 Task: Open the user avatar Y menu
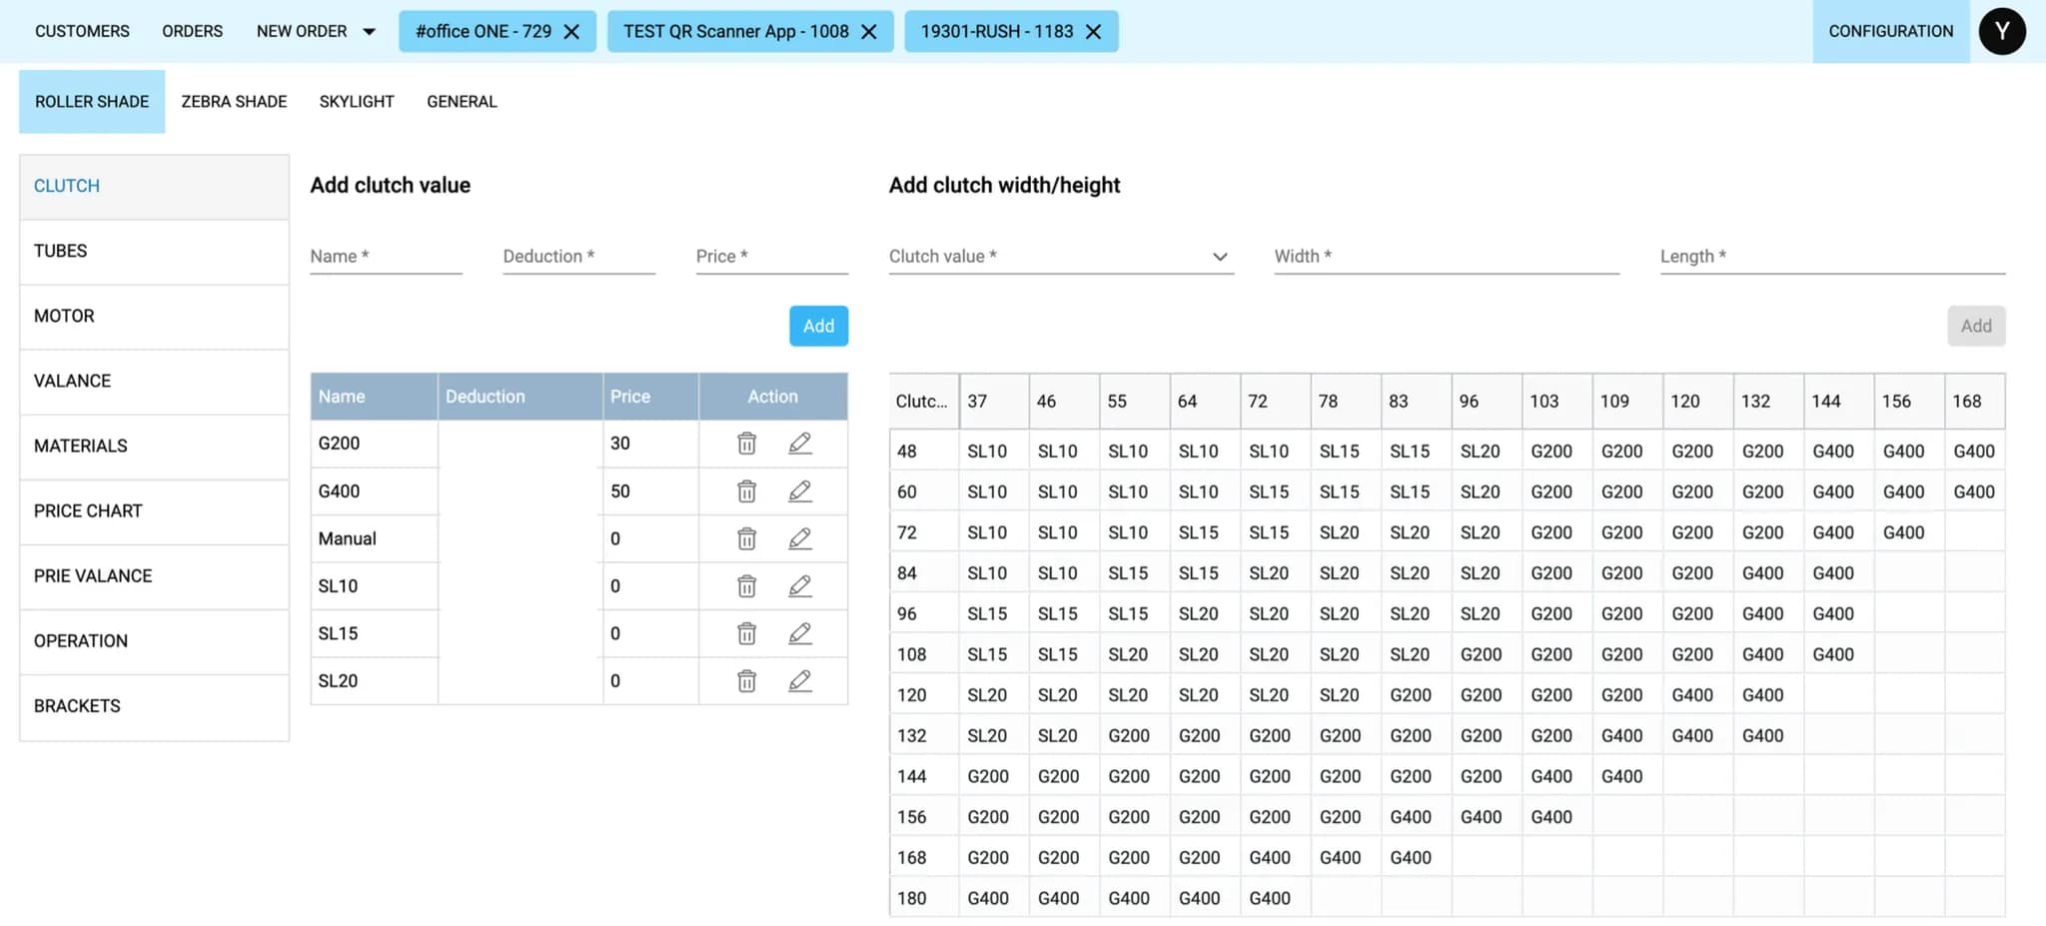(2002, 31)
